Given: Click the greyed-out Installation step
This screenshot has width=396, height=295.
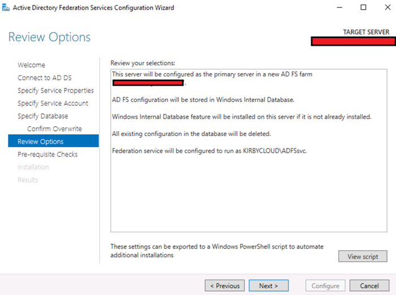Looking at the screenshot, I should [33, 167].
